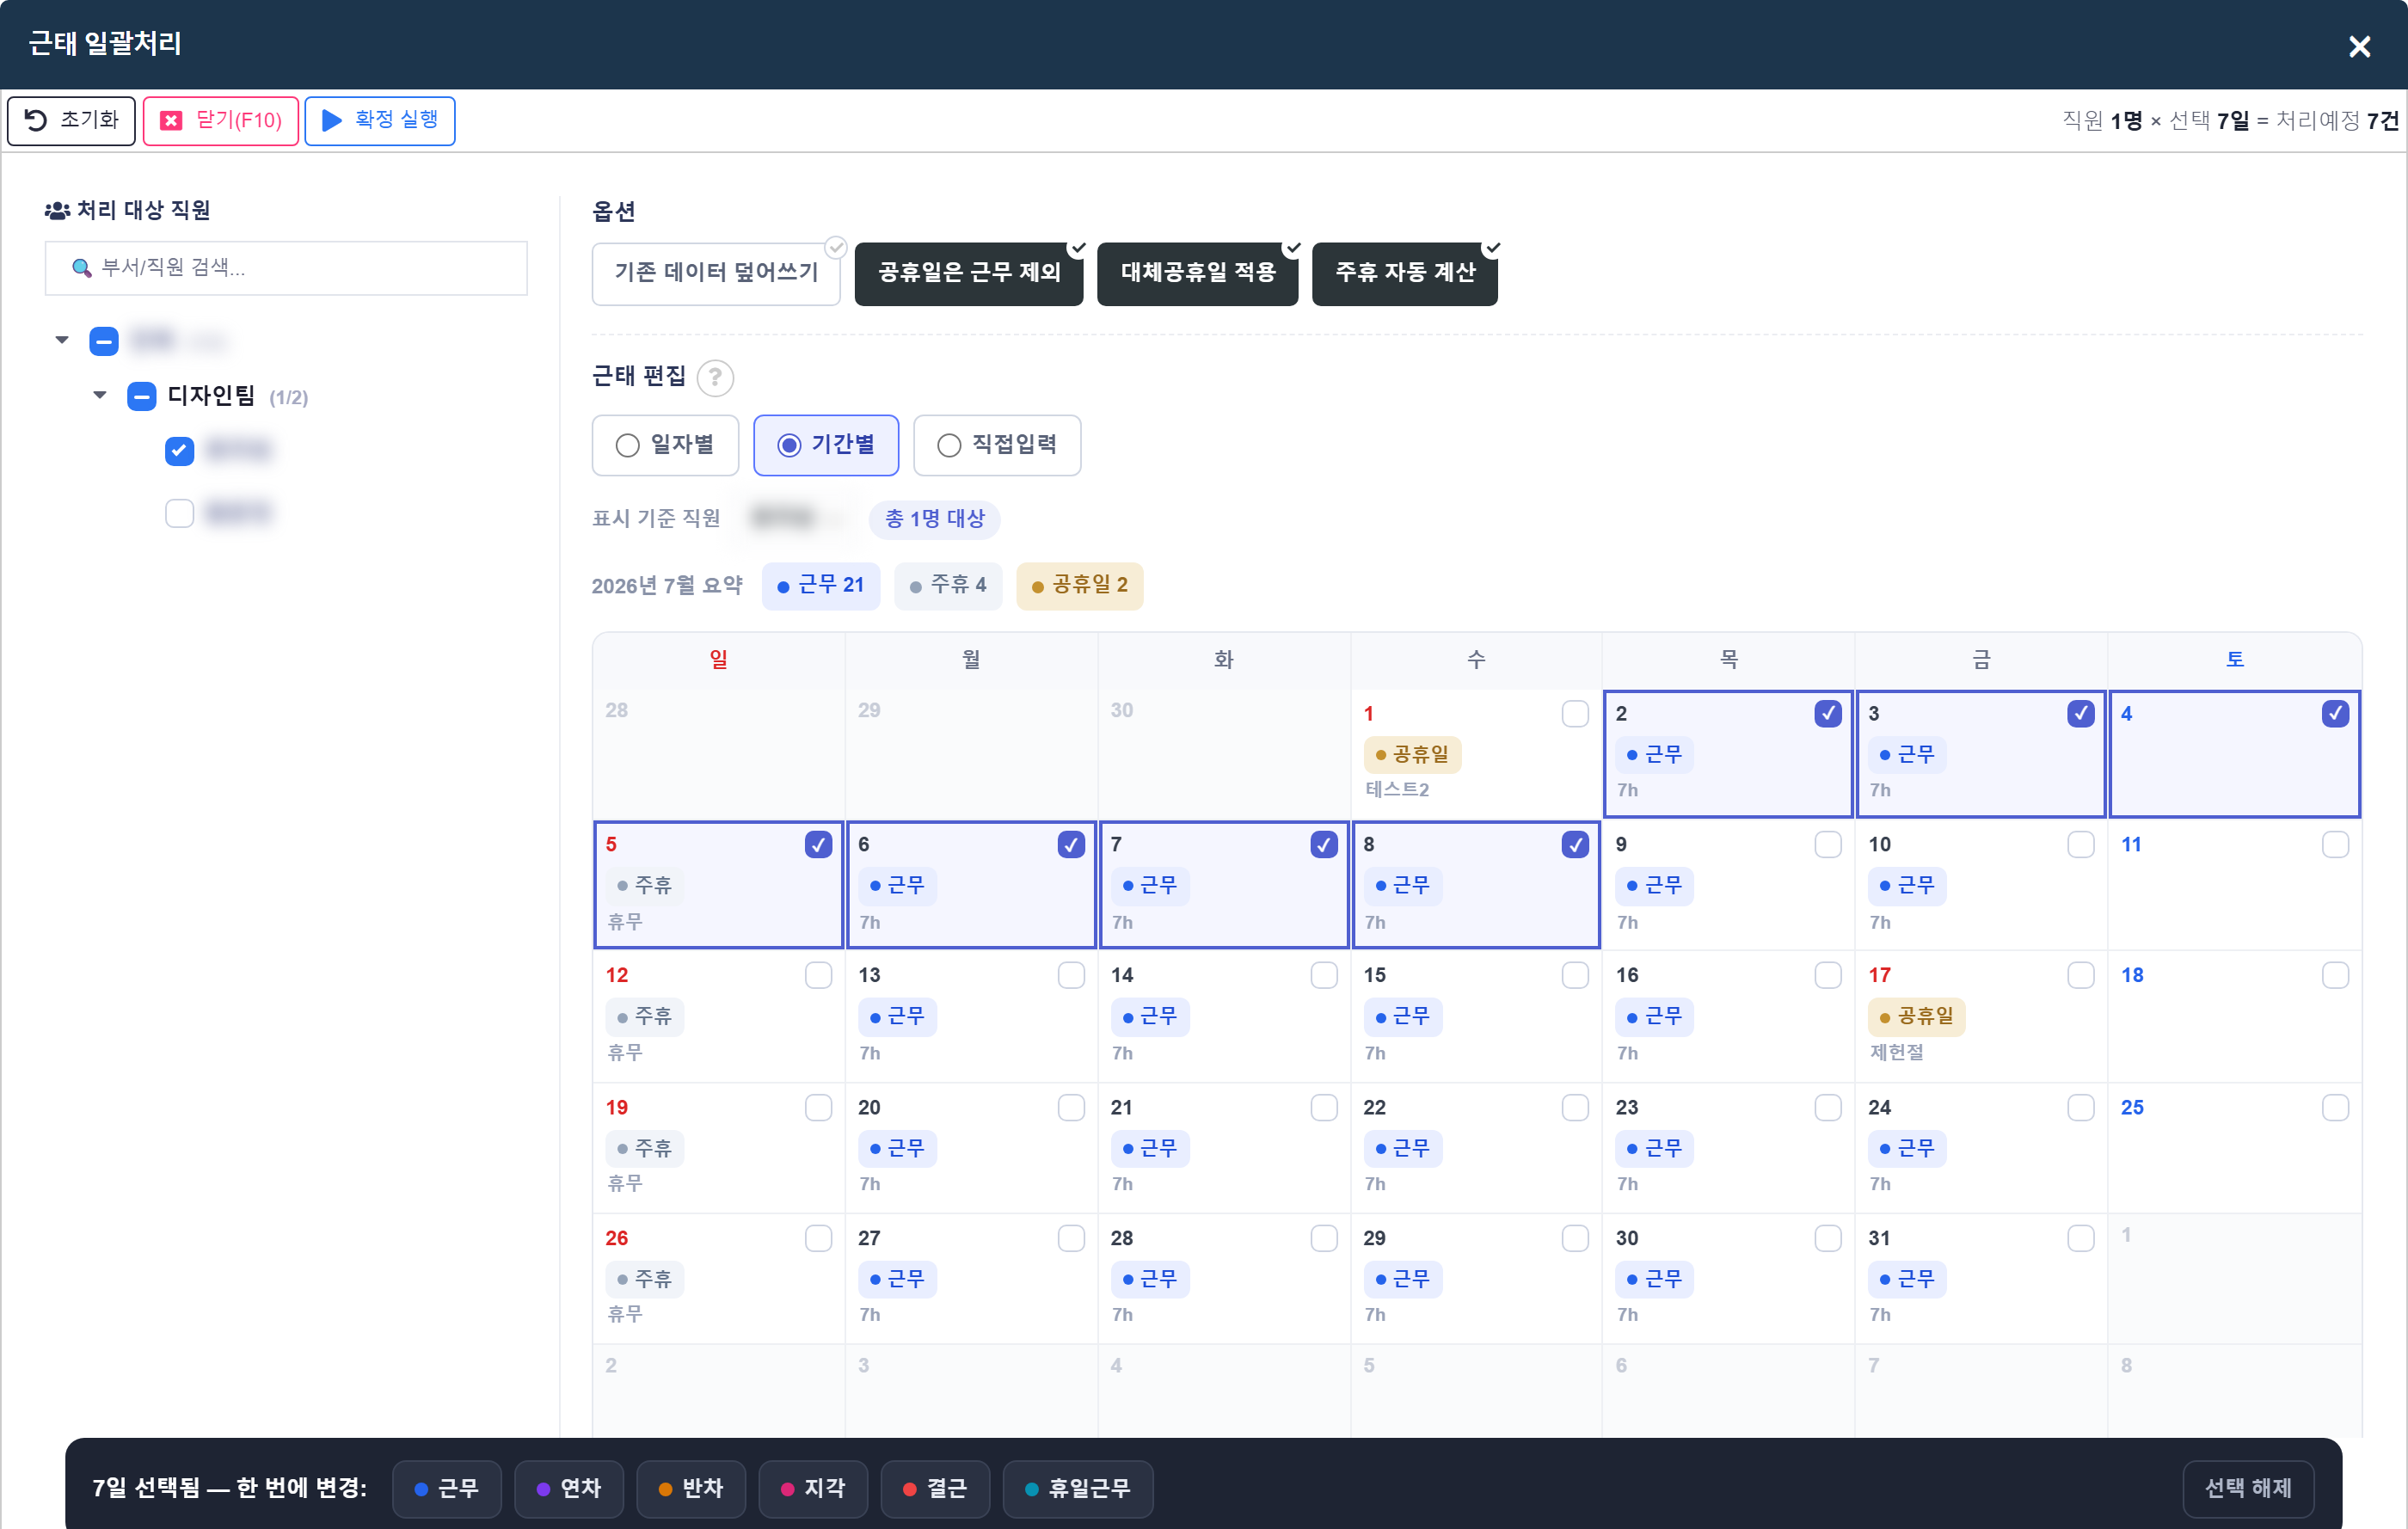Image resolution: width=2408 pixels, height=1529 pixels.
Task: Toggle the 디자인팀 partial checkbox
Action: [x=142, y=396]
